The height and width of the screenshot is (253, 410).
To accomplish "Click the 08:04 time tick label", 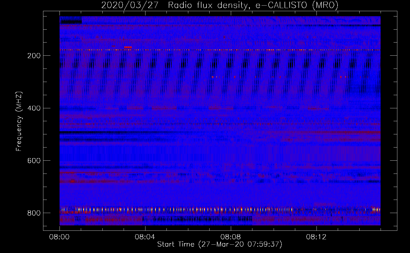I will pyautogui.click(x=145, y=237).
